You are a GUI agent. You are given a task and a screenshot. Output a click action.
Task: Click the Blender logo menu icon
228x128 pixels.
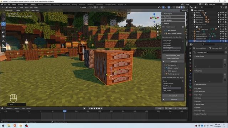[x=2, y=4]
